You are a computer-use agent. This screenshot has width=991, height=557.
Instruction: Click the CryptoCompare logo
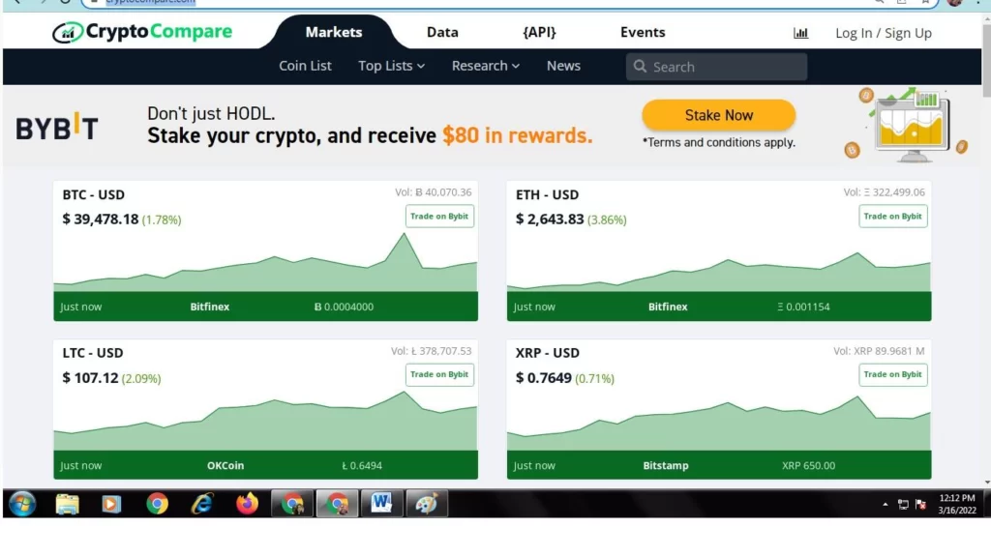pyautogui.click(x=142, y=32)
